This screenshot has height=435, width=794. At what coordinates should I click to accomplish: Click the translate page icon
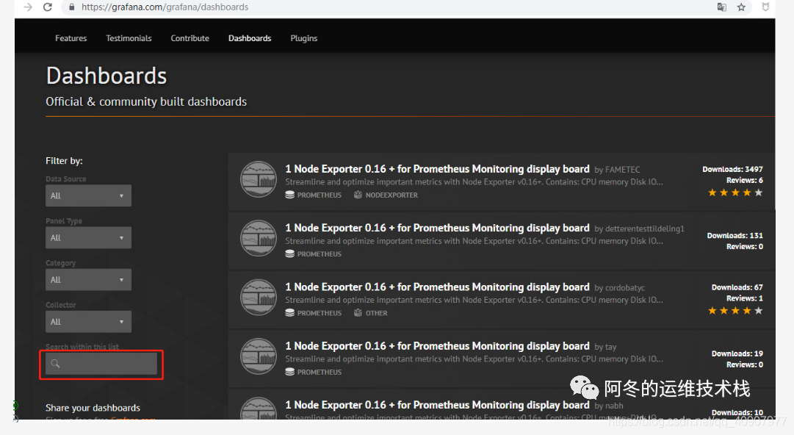click(x=721, y=7)
